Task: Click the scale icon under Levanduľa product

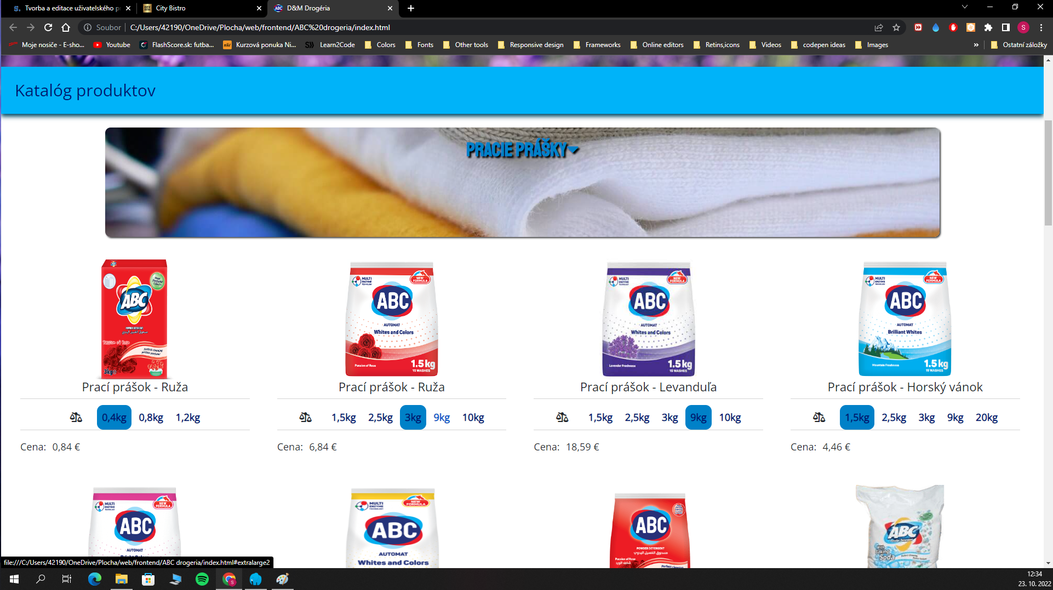Action: (x=563, y=418)
